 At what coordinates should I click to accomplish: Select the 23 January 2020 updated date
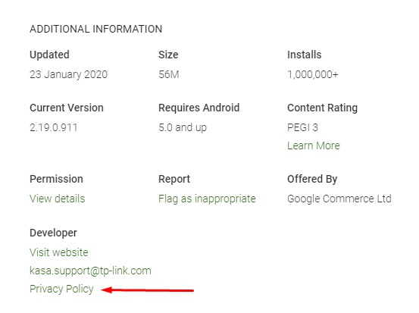[68, 74]
